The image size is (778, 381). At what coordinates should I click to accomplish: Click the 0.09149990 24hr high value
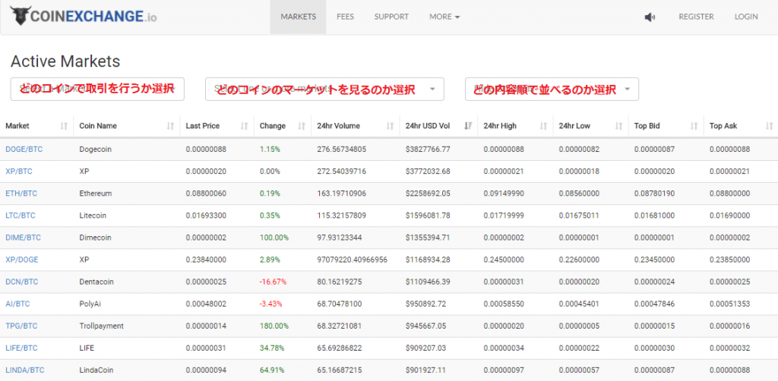pos(504,194)
